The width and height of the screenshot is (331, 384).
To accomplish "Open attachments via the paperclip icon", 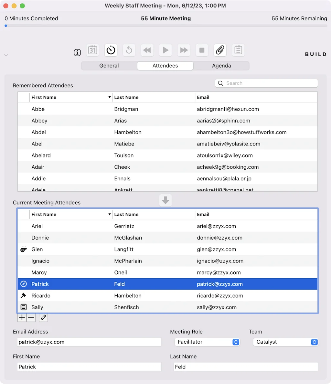I will [220, 50].
